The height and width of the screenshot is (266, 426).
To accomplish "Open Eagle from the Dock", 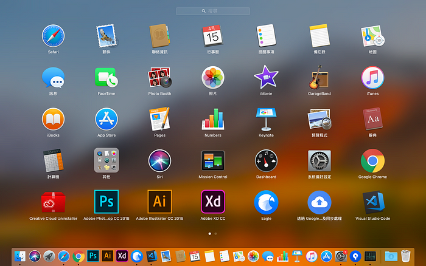I will pos(137,256).
